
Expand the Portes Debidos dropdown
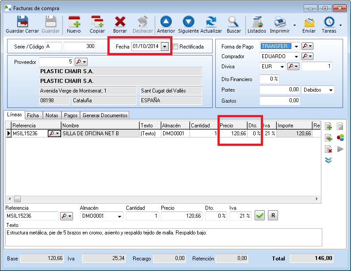tap(331, 90)
